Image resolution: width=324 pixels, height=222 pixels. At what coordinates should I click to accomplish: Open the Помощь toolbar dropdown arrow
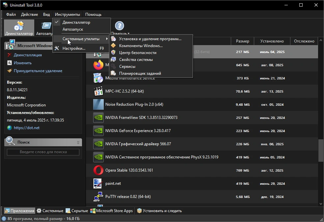tap(128, 34)
